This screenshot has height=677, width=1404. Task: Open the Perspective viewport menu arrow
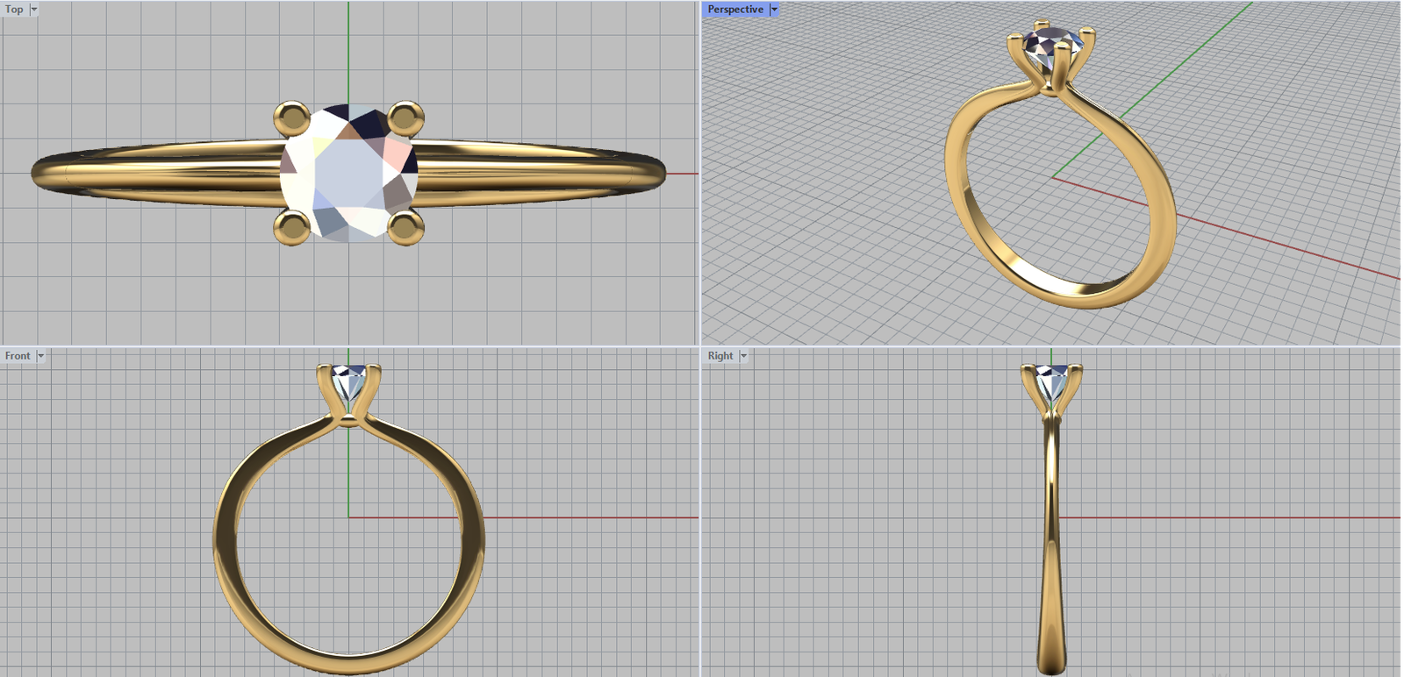point(774,10)
